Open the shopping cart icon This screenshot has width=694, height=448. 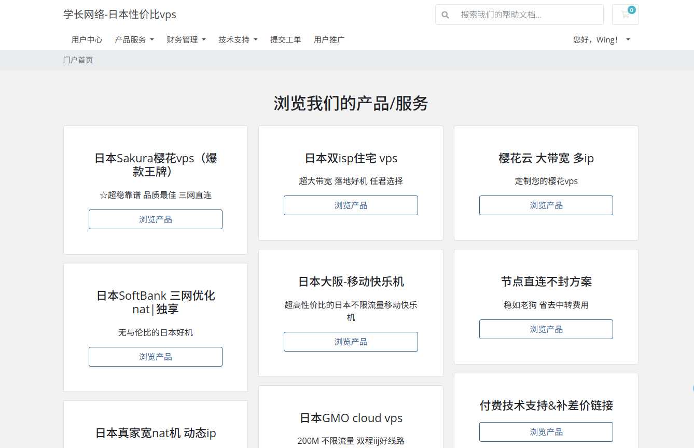[625, 15]
